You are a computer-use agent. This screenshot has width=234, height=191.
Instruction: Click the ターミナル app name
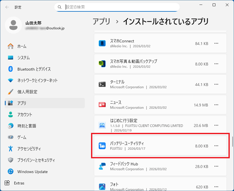point(117,82)
